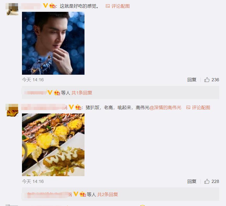Like the comment with 236 likes

(207, 80)
